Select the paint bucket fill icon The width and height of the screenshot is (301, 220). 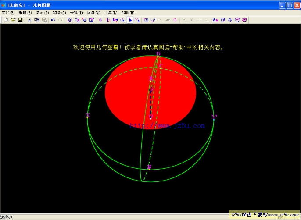(x=77, y=20)
